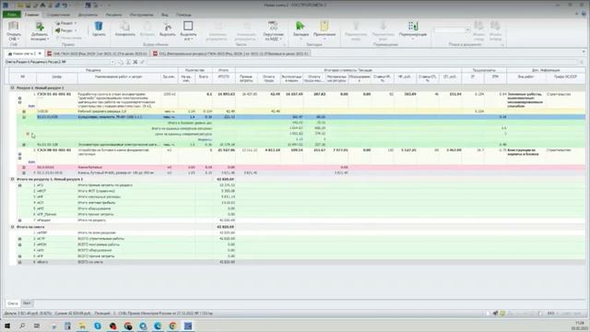Expand the Камни бутовые pink resource row
The image size is (590, 332).
click(24, 167)
